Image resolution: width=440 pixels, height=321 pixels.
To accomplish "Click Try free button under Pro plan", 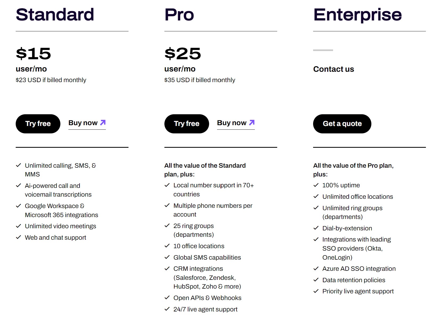I will pyautogui.click(x=187, y=124).
